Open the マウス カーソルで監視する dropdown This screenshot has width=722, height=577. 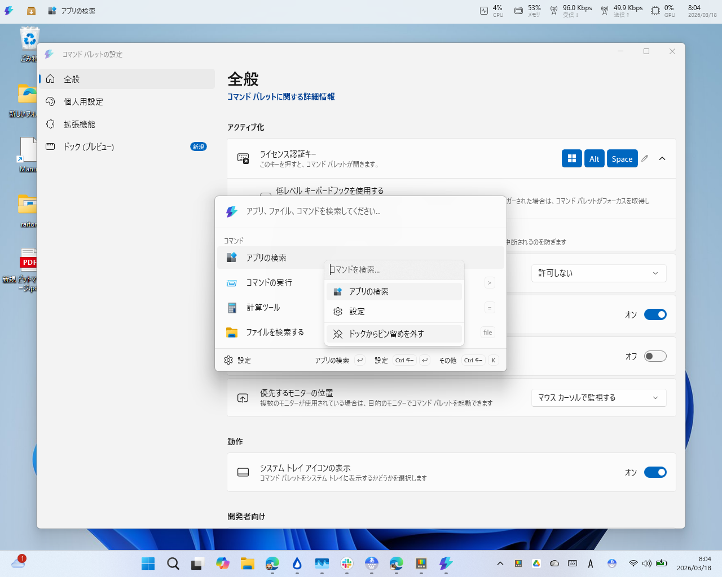[598, 397]
